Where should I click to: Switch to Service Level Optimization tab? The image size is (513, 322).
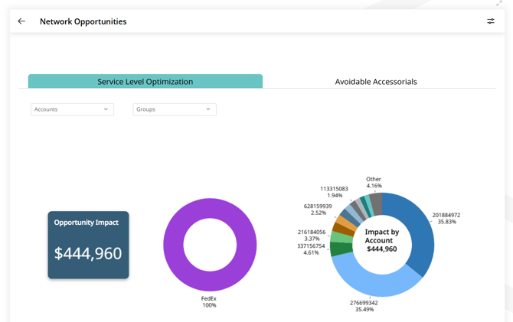point(145,81)
